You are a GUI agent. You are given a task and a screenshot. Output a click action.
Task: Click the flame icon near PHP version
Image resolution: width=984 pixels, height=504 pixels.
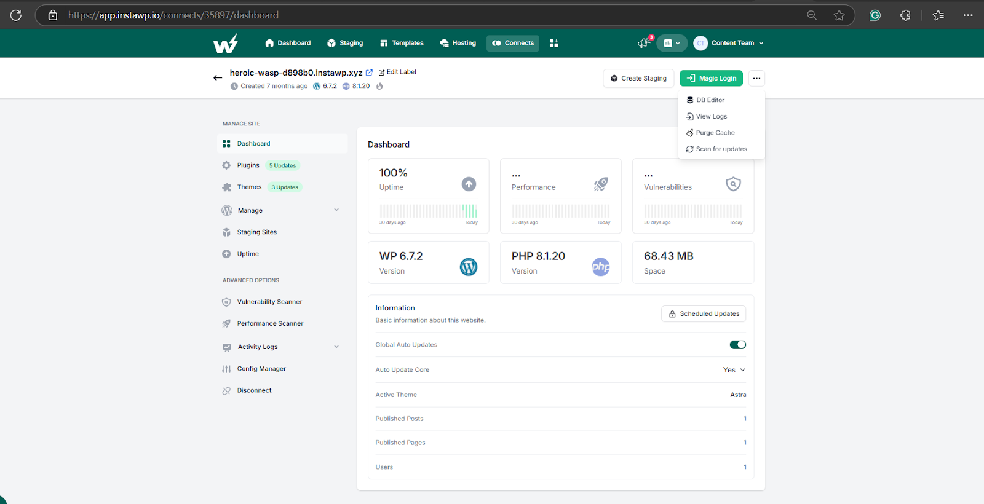[379, 86]
